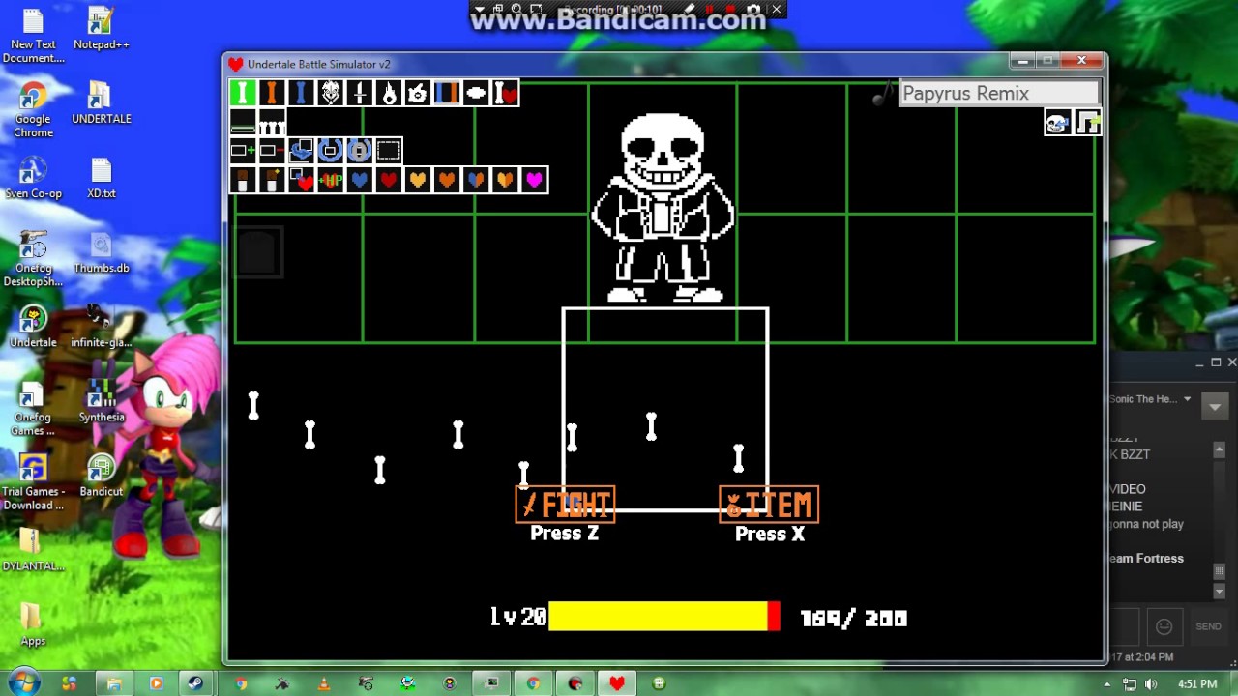
Task: Choose the blue-orange split soul heart
Action: click(x=476, y=180)
